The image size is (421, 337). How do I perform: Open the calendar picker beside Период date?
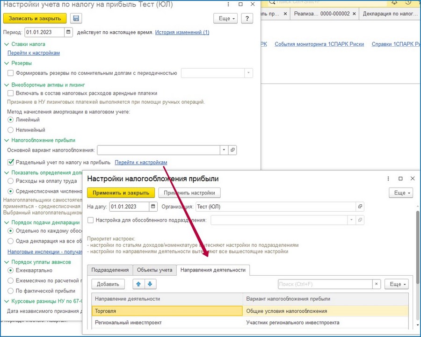(68, 32)
